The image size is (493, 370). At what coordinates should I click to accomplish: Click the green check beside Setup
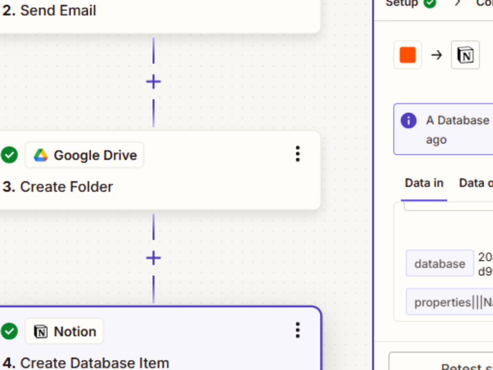tap(430, 3)
